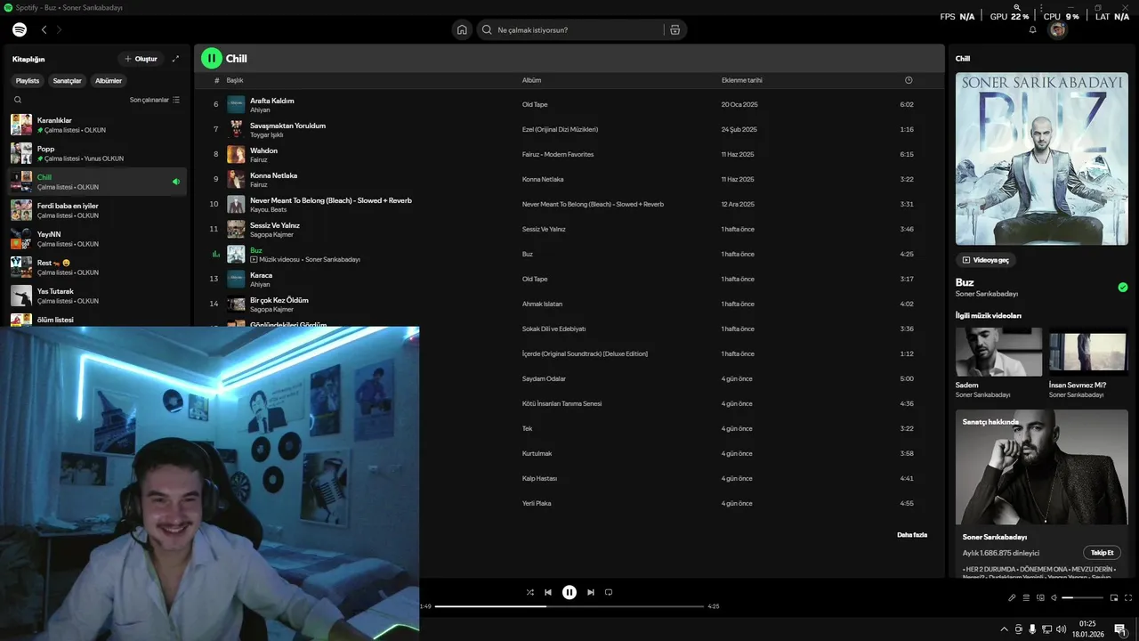Adjust the Spotify volume slider
The height and width of the screenshot is (641, 1139).
1083,597
